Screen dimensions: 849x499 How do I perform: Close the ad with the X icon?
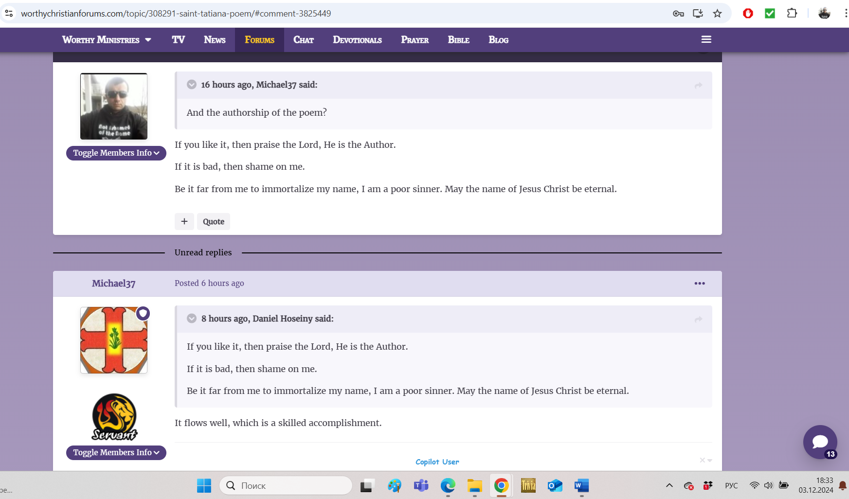(703, 460)
